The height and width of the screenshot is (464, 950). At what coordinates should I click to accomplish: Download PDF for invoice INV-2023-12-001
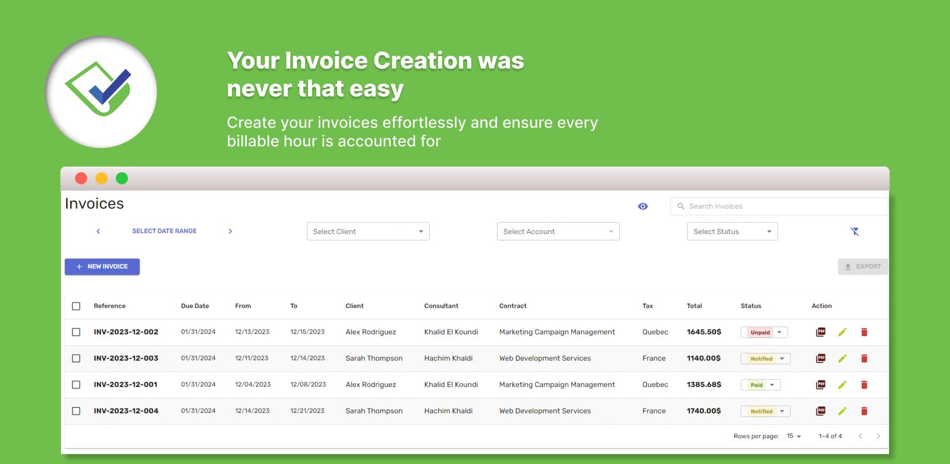point(820,385)
